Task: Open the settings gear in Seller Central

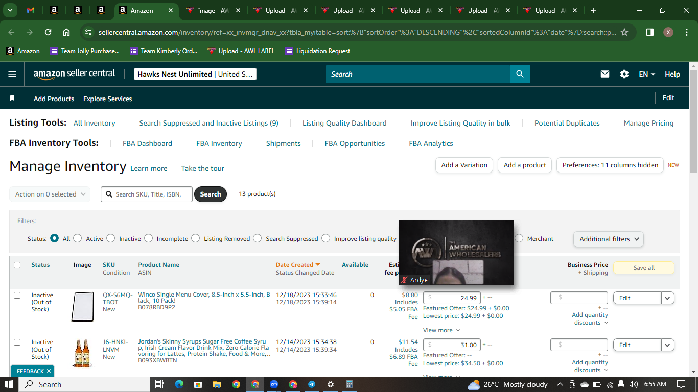Action: (624, 74)
